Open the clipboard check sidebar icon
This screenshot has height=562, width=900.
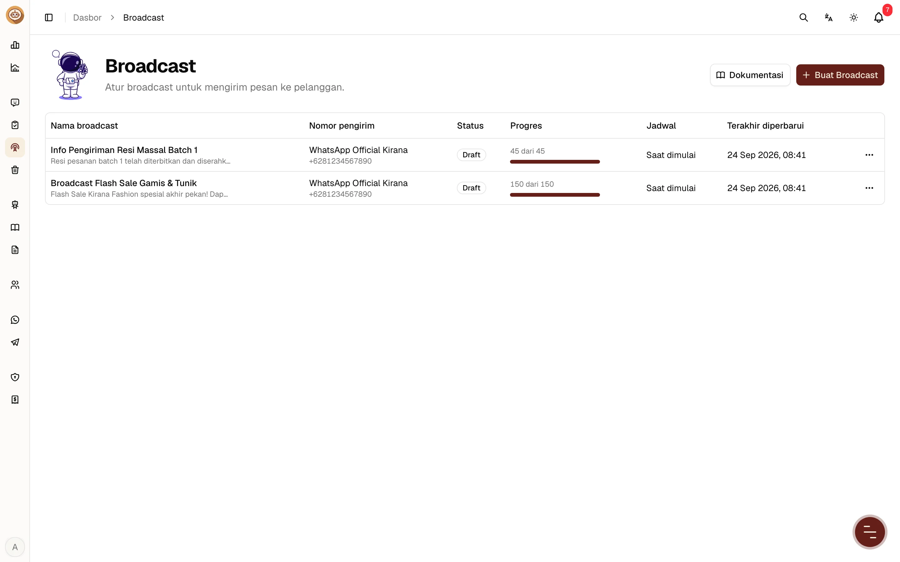(15, 125)
